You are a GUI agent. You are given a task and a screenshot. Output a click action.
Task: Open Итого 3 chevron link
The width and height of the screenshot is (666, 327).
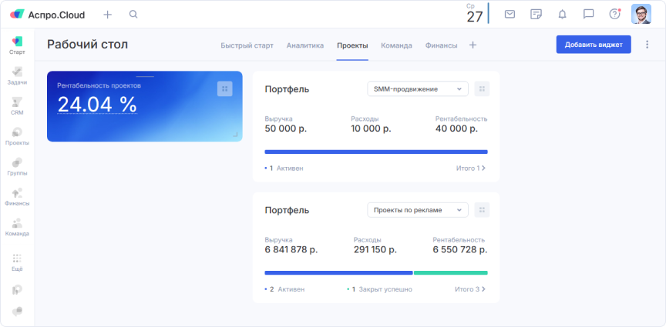pos(470,289)
